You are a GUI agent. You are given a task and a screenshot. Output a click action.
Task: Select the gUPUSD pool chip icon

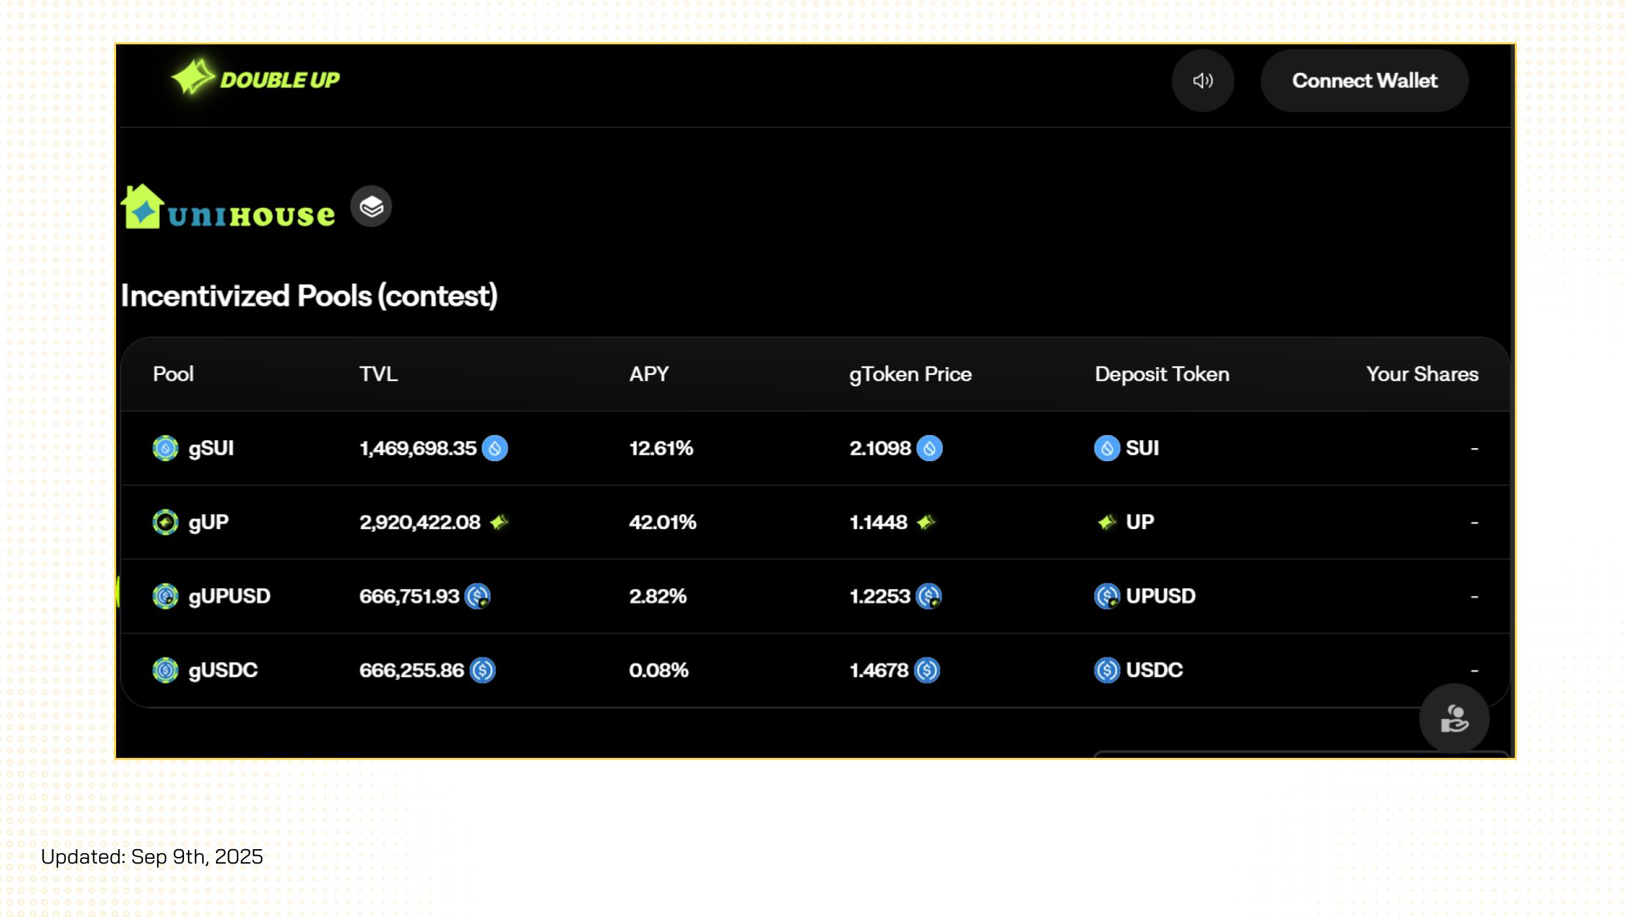coord(165,596)
